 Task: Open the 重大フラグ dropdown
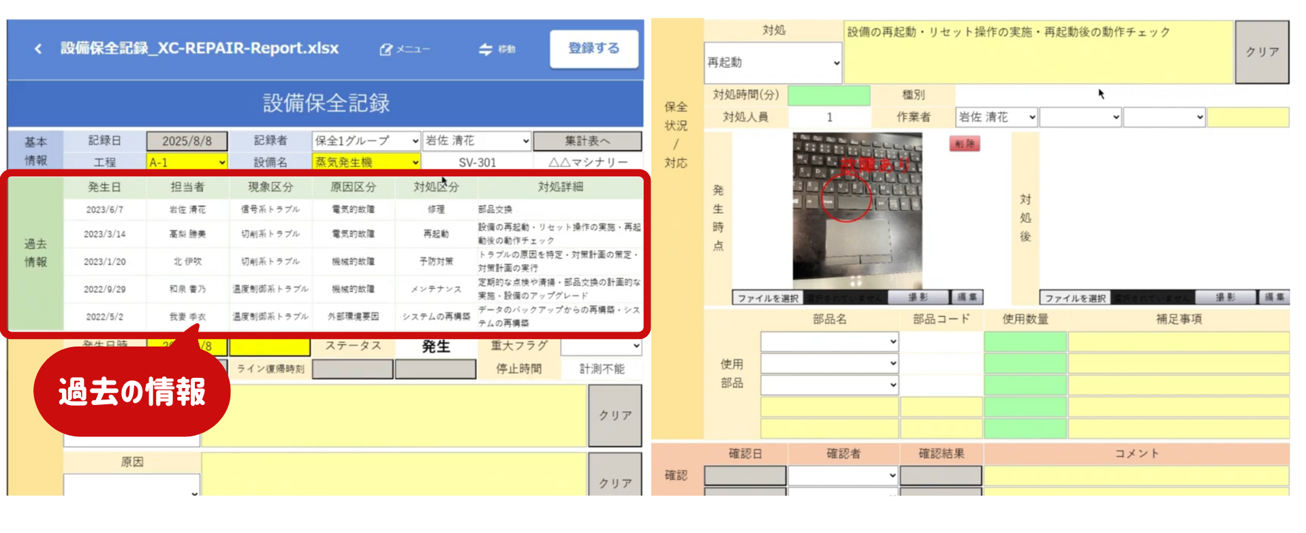click(x=601, y=346)
